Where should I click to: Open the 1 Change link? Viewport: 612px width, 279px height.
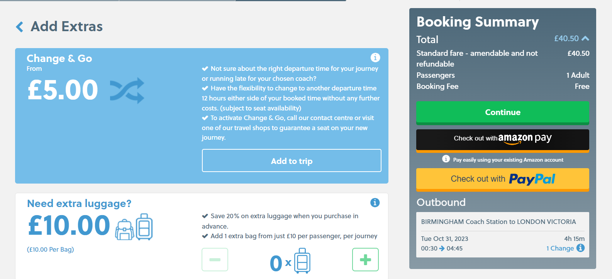[560, 248]
